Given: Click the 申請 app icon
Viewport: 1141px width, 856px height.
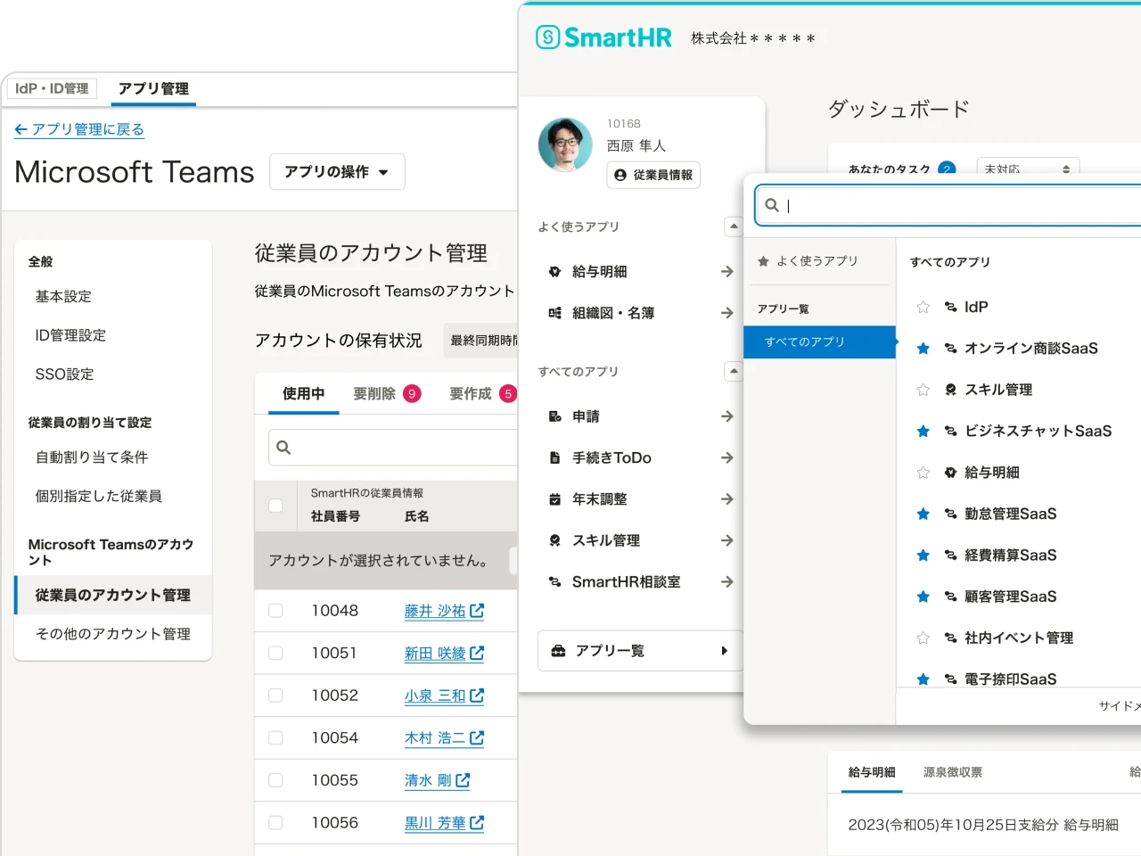Looking at the screenshot, I should click(x=554, y=416).
